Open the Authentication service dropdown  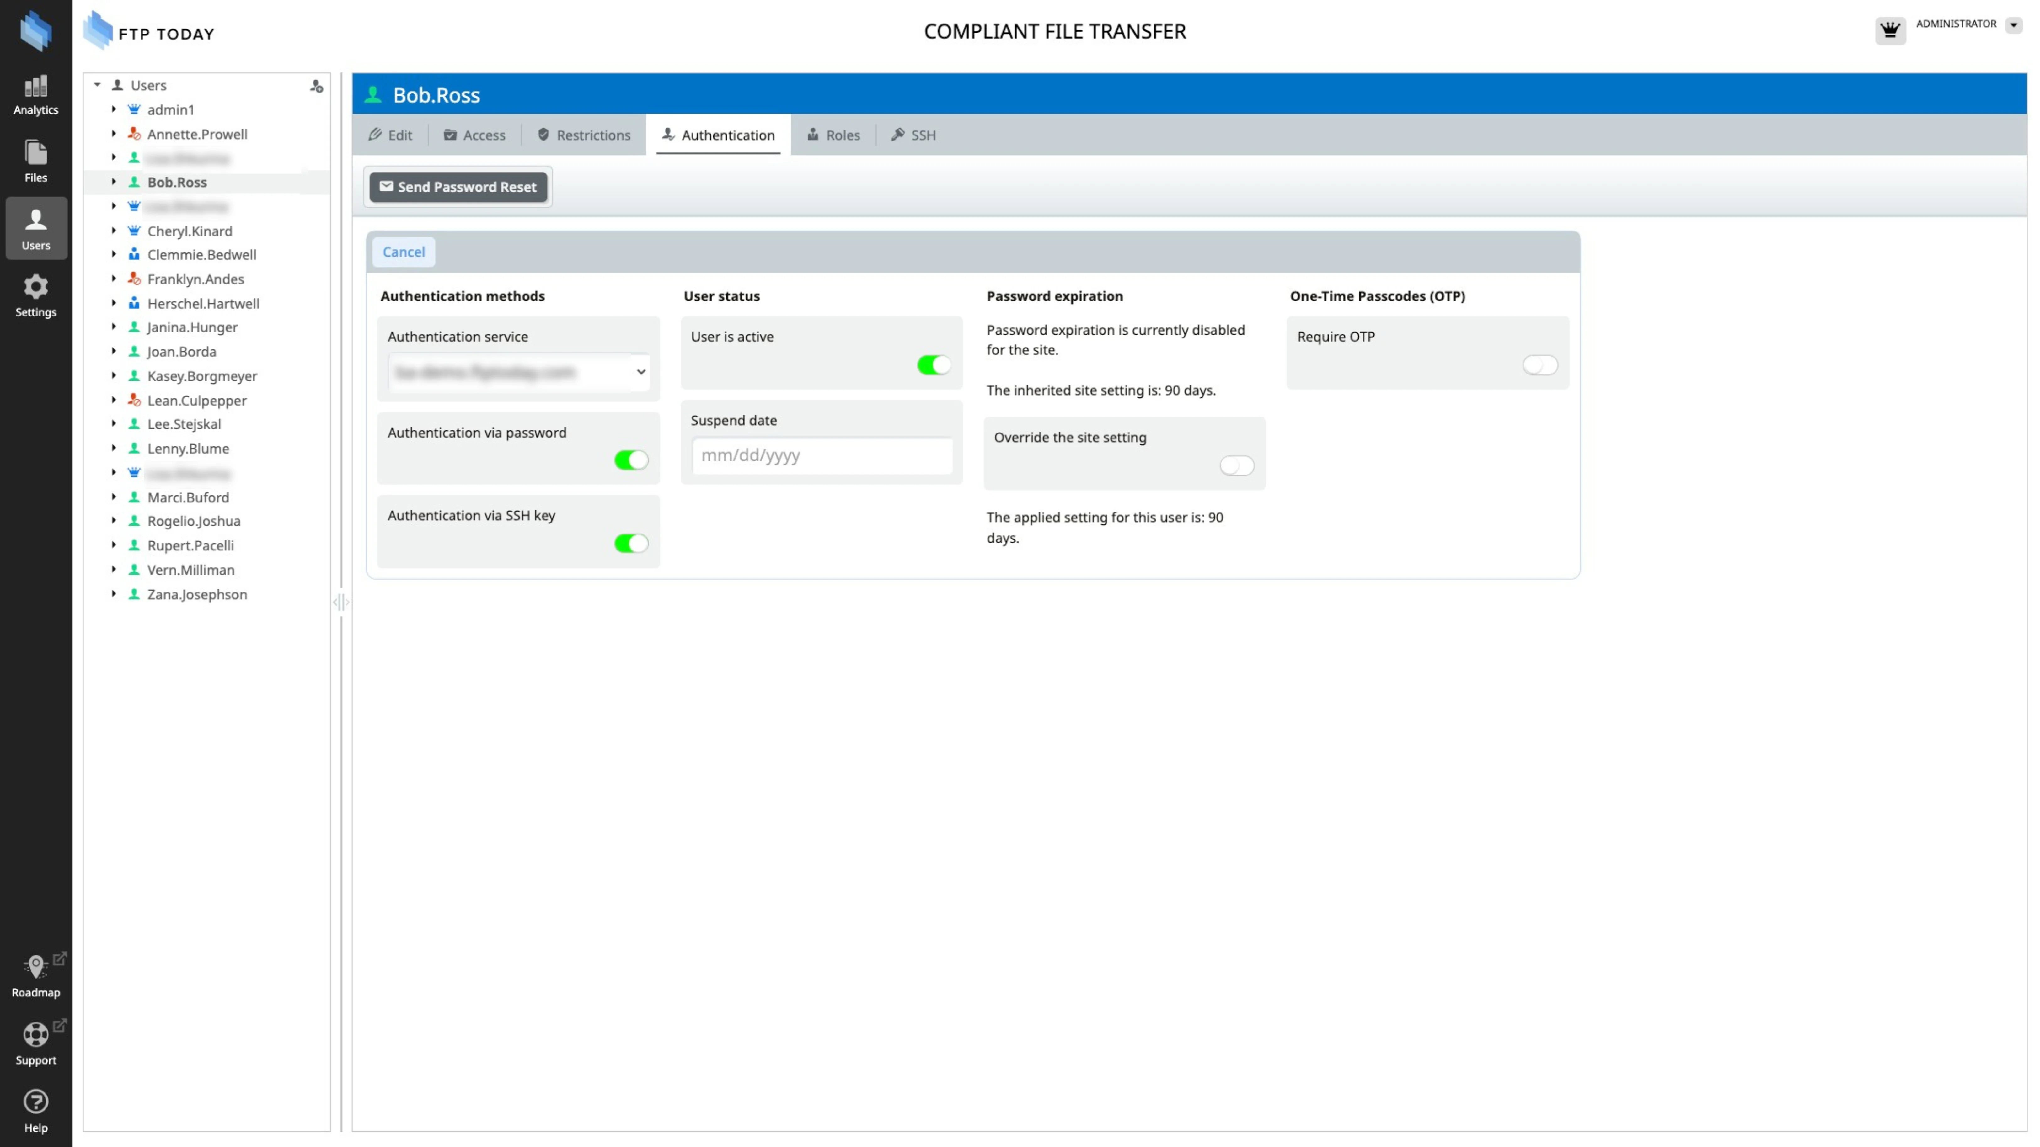pos(519,372)
